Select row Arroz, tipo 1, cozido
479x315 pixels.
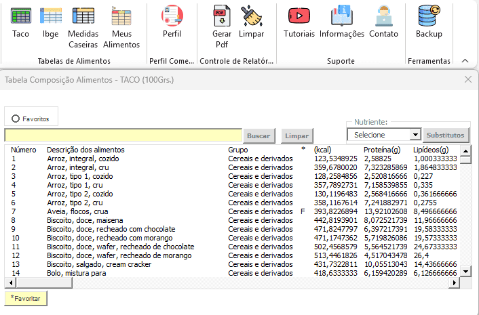click(x=232, y=176)
